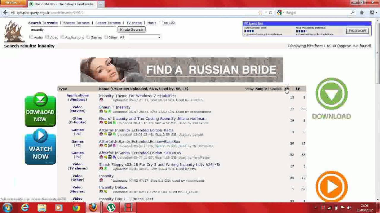The height and width of the screenshot is (213, 380).
Task: Select the Search Torrents menu item
Action: point(43,23)
